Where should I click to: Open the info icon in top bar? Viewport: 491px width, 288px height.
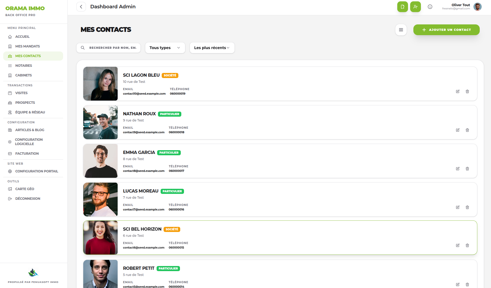coord(430,7)
